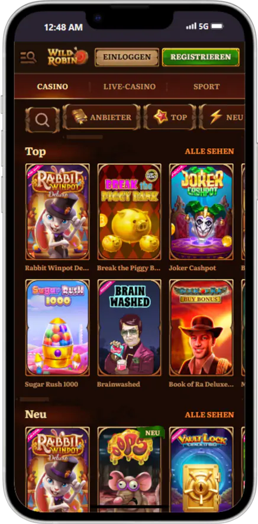Open Alle Sehen link for Neu
Image resolution: width=258 pixels, height=524 pixels.
point(209,415)
